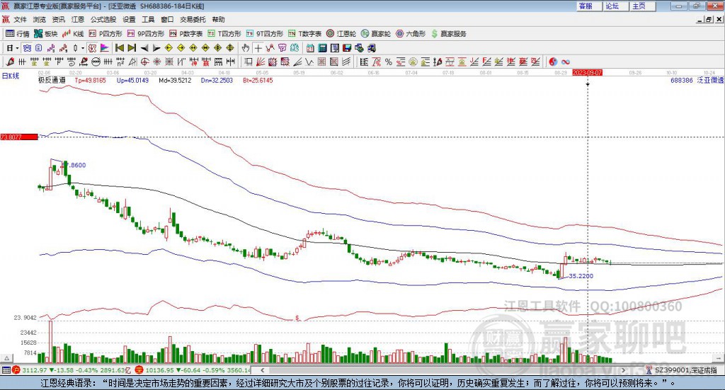725x390 pixels.
Task: Click the 73.8077 red price tag
Action: pyautogui.click(x=19, y=137)
